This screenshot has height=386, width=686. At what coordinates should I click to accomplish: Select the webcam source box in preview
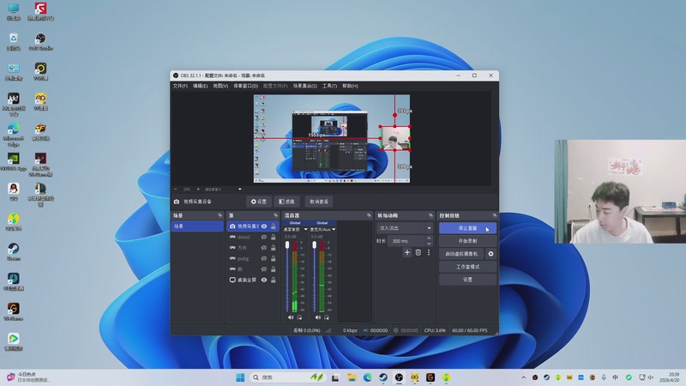[395, 138]
